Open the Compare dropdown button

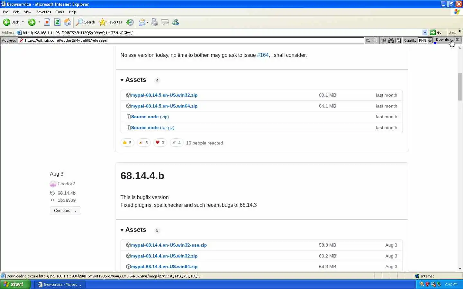[65, 211]
